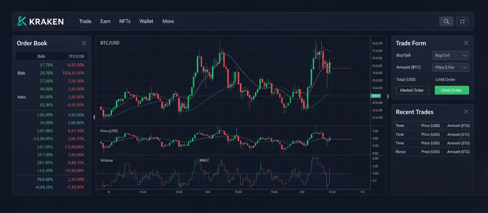Image resolution: width=488 pixels, height=213 pixels.
Task: Select Market Order
Action: click(412, 90)
